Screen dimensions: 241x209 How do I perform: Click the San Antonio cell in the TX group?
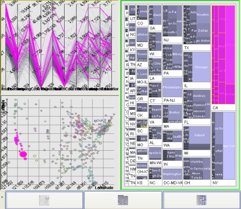click(x=203, y=40)
